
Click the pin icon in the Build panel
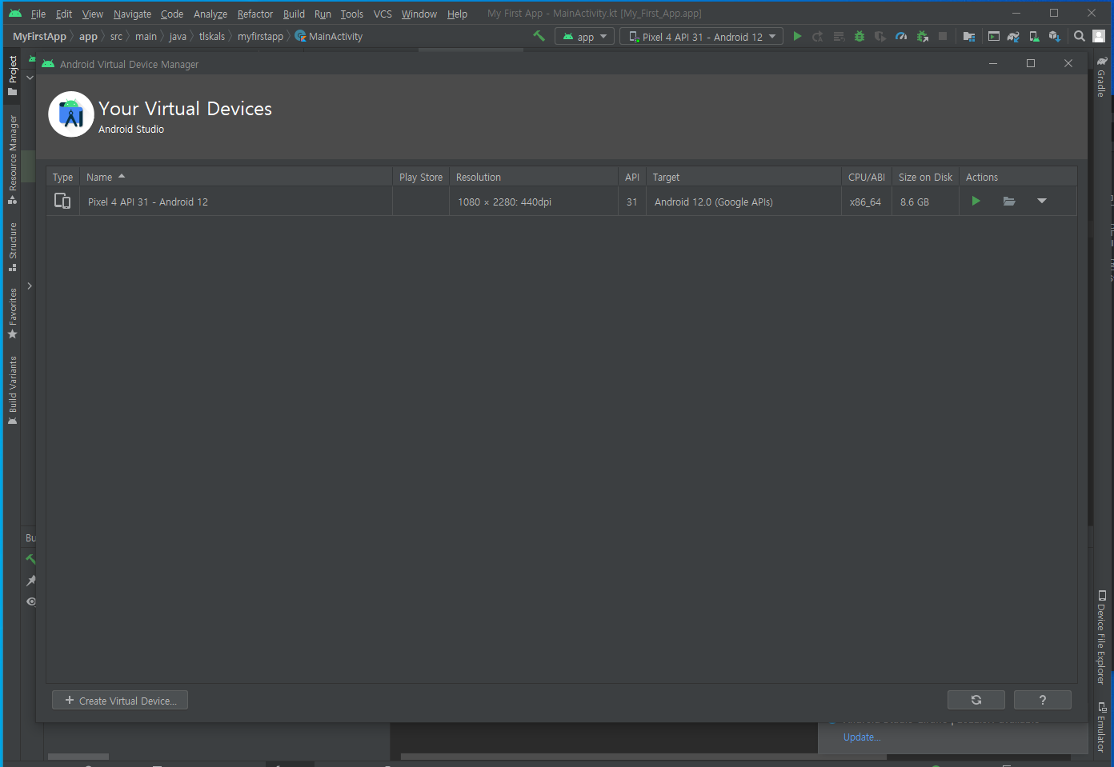point(31,580)
